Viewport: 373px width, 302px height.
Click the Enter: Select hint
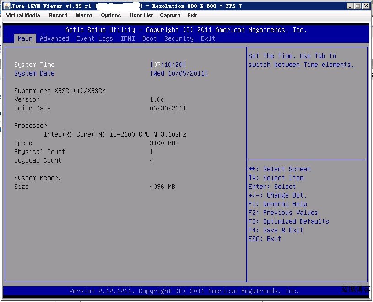(x=272, y=187)
